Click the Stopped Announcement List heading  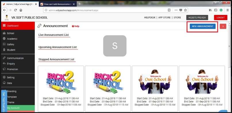tap(56, 59)
